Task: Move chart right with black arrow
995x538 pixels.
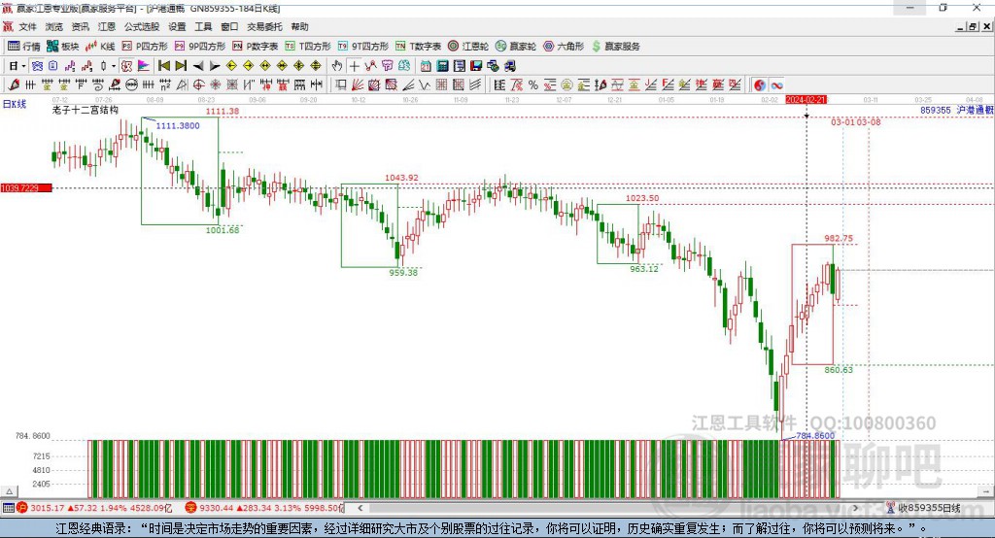Action: click(215, 66)
